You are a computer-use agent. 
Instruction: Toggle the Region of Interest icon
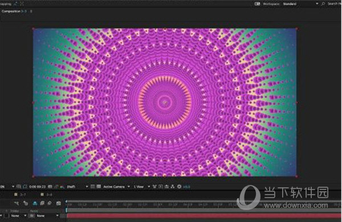pos(93,187)
